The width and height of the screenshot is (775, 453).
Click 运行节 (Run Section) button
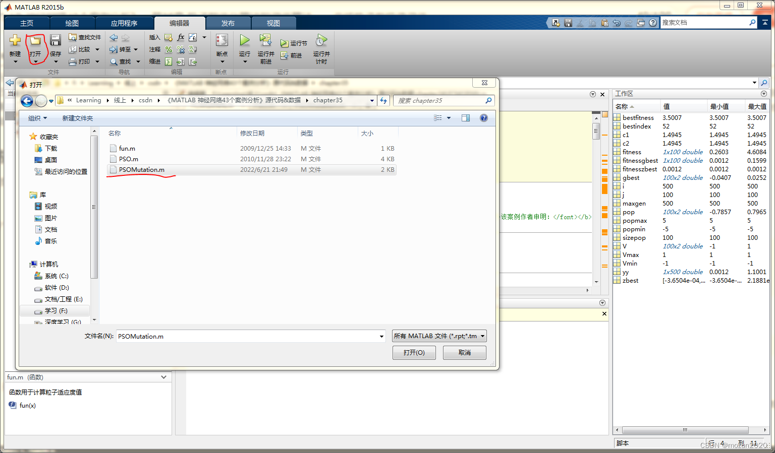point(294,43)
